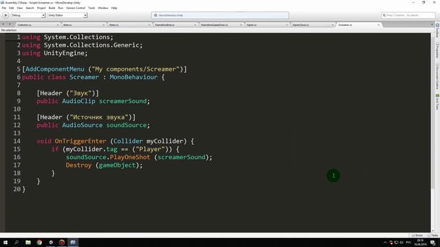Open the Windows notification center

pyautogui.click(x=432, y=243)
